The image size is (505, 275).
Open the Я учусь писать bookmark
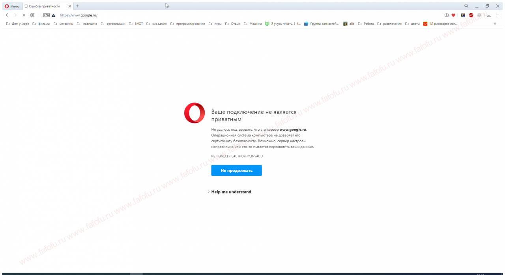(283, 24)
